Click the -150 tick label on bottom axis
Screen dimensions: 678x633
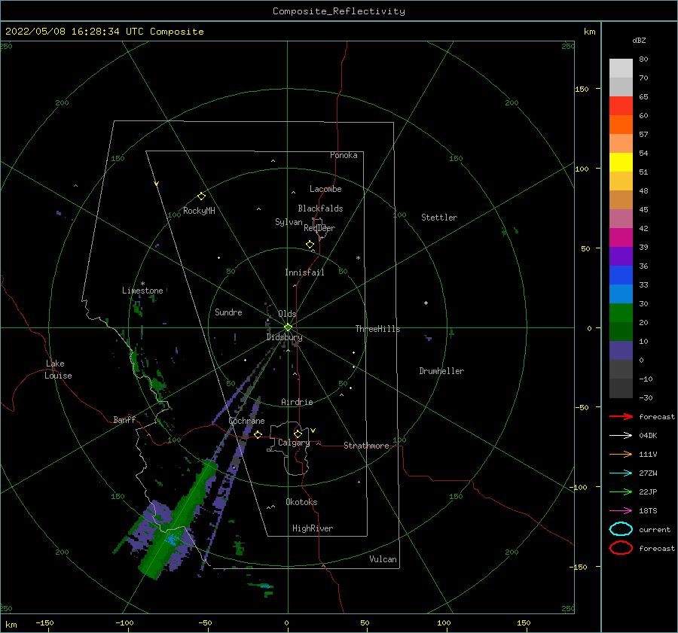click(44, 622)
